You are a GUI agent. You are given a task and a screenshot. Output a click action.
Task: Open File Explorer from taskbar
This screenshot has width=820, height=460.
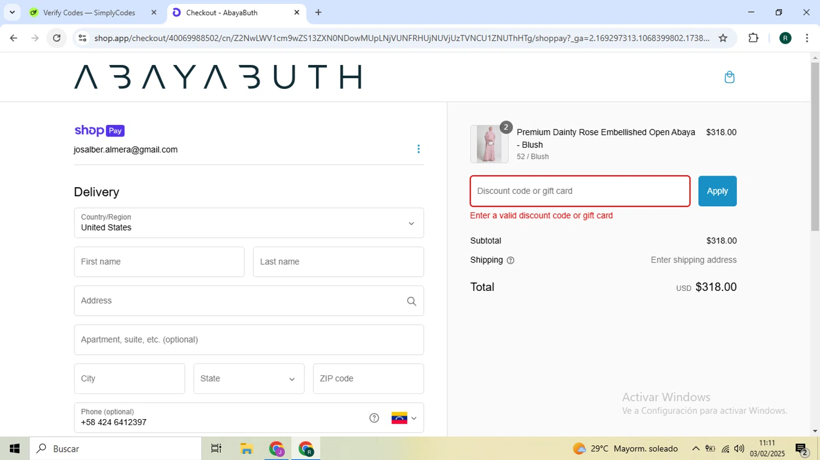point(247,449)
